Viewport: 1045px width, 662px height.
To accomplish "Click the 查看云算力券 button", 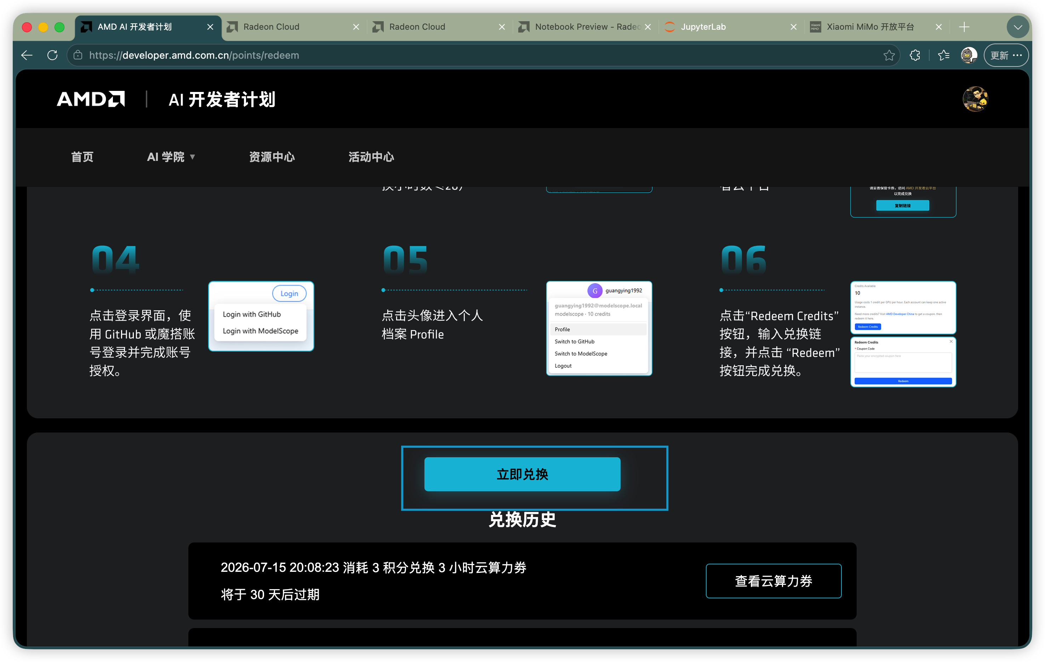I will pyautogui.click(x=773, y=581).
